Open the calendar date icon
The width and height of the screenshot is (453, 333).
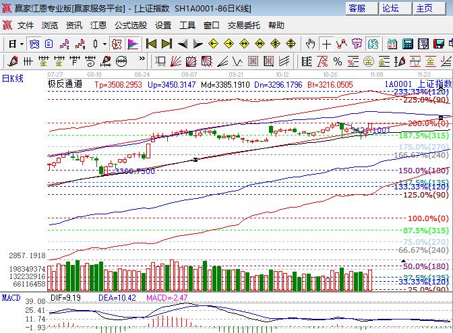click(x=392, y=44)
